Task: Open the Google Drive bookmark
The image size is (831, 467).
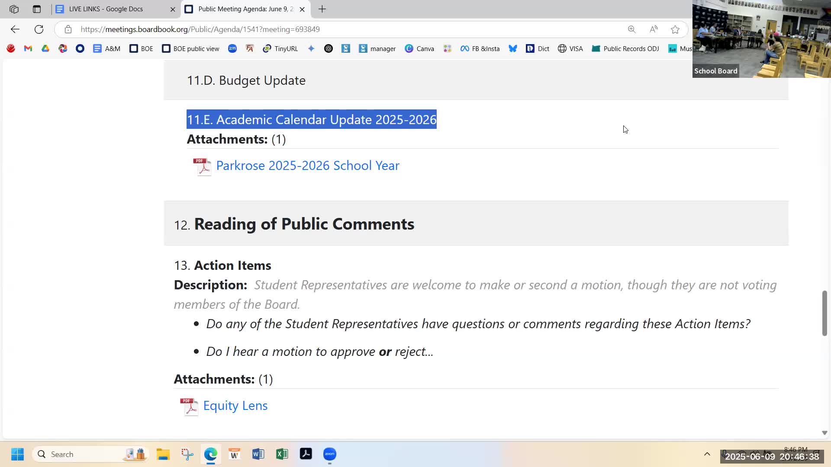Action: click(x=45, y=49)
